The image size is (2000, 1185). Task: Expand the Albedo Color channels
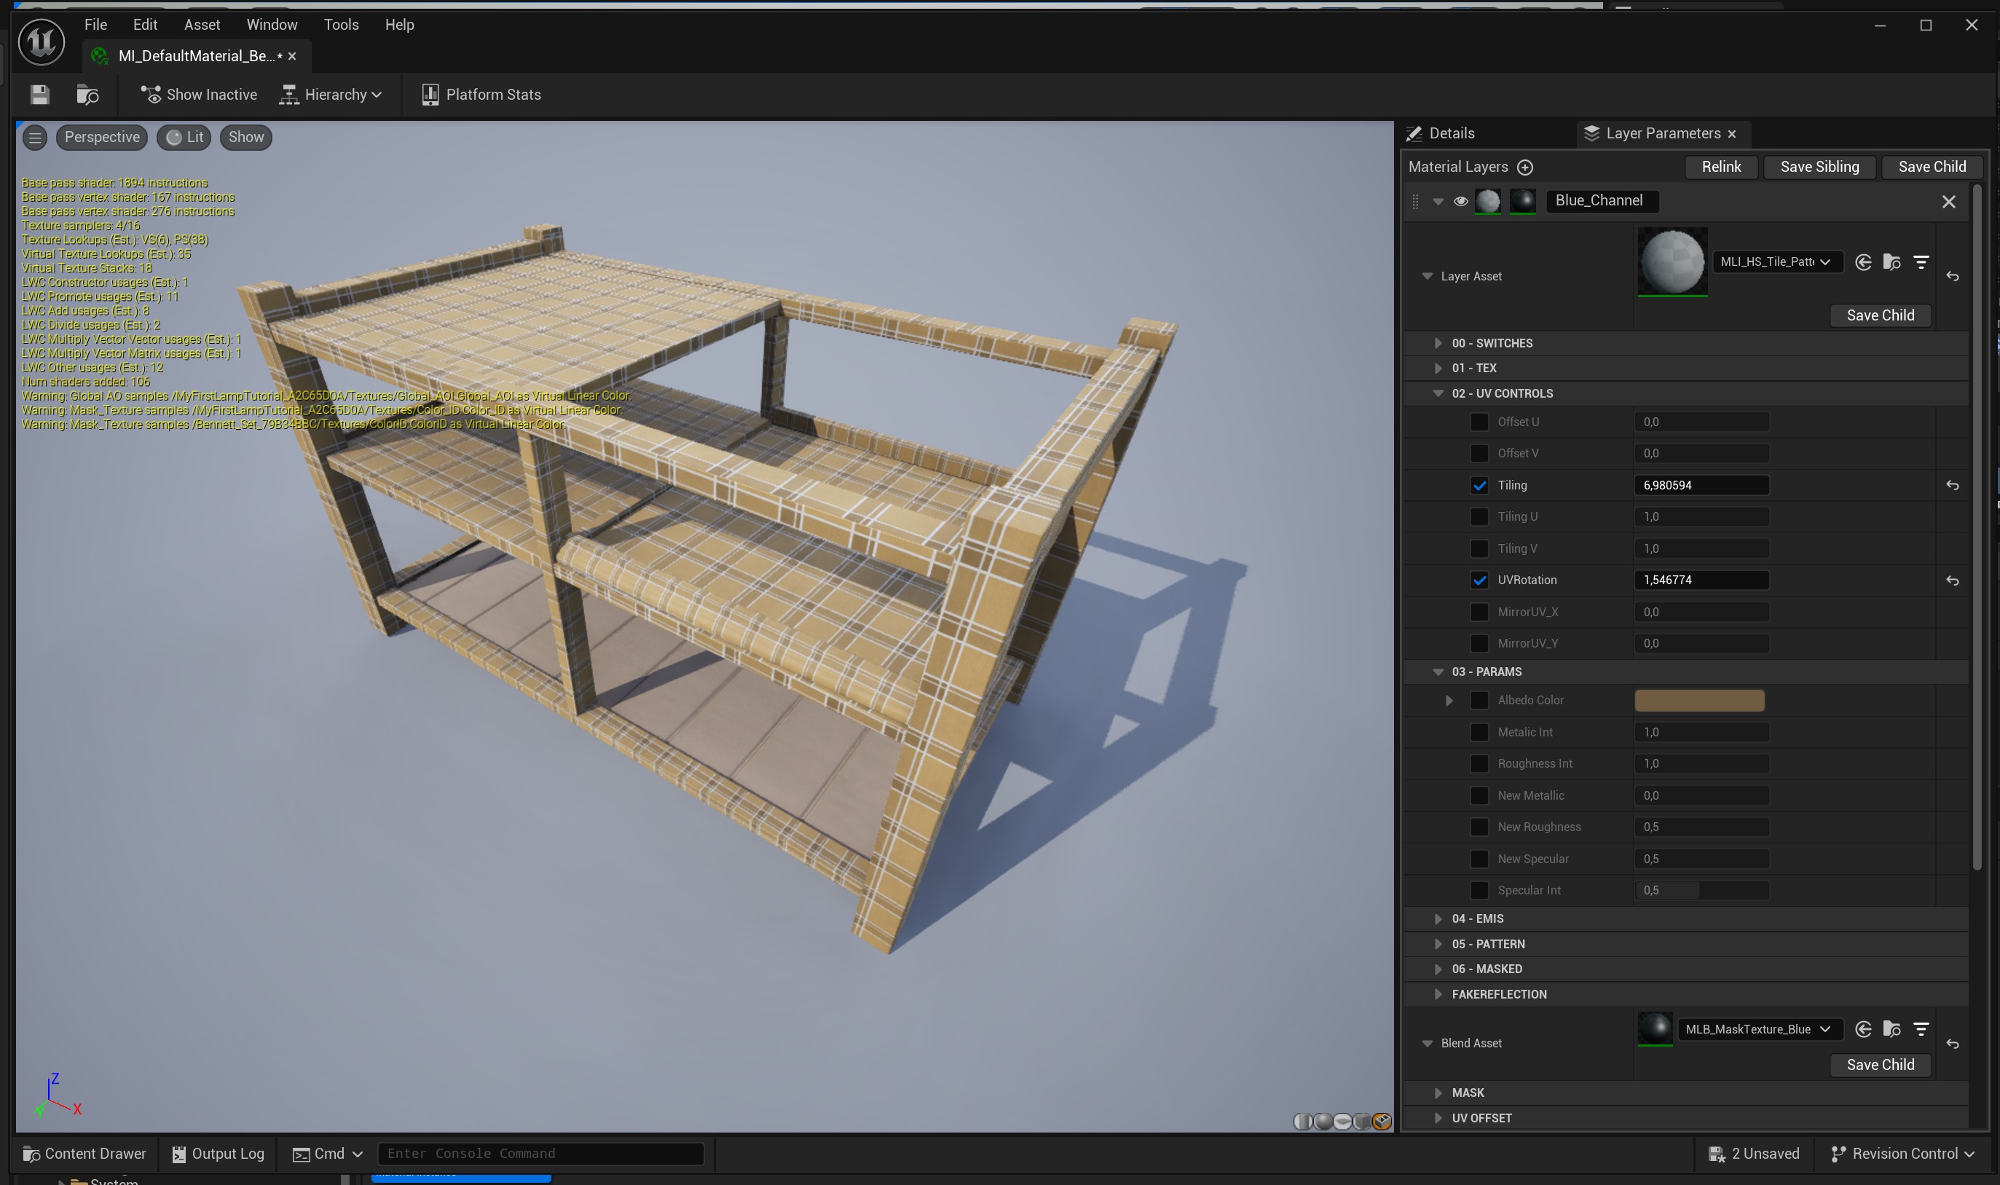tap(1449, 701)
